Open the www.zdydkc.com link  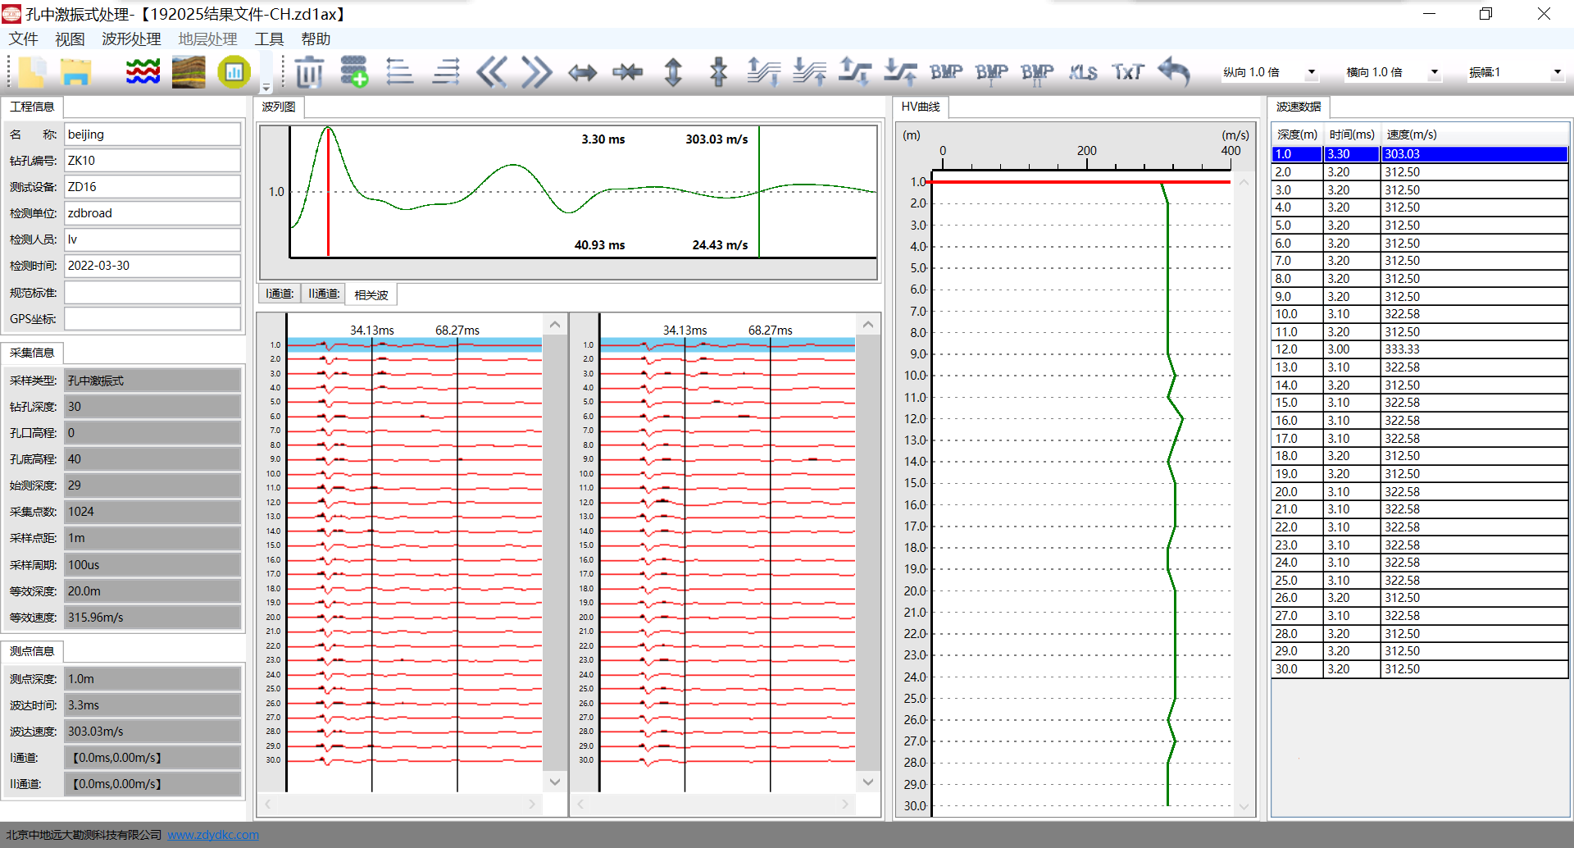click(213, 835)
